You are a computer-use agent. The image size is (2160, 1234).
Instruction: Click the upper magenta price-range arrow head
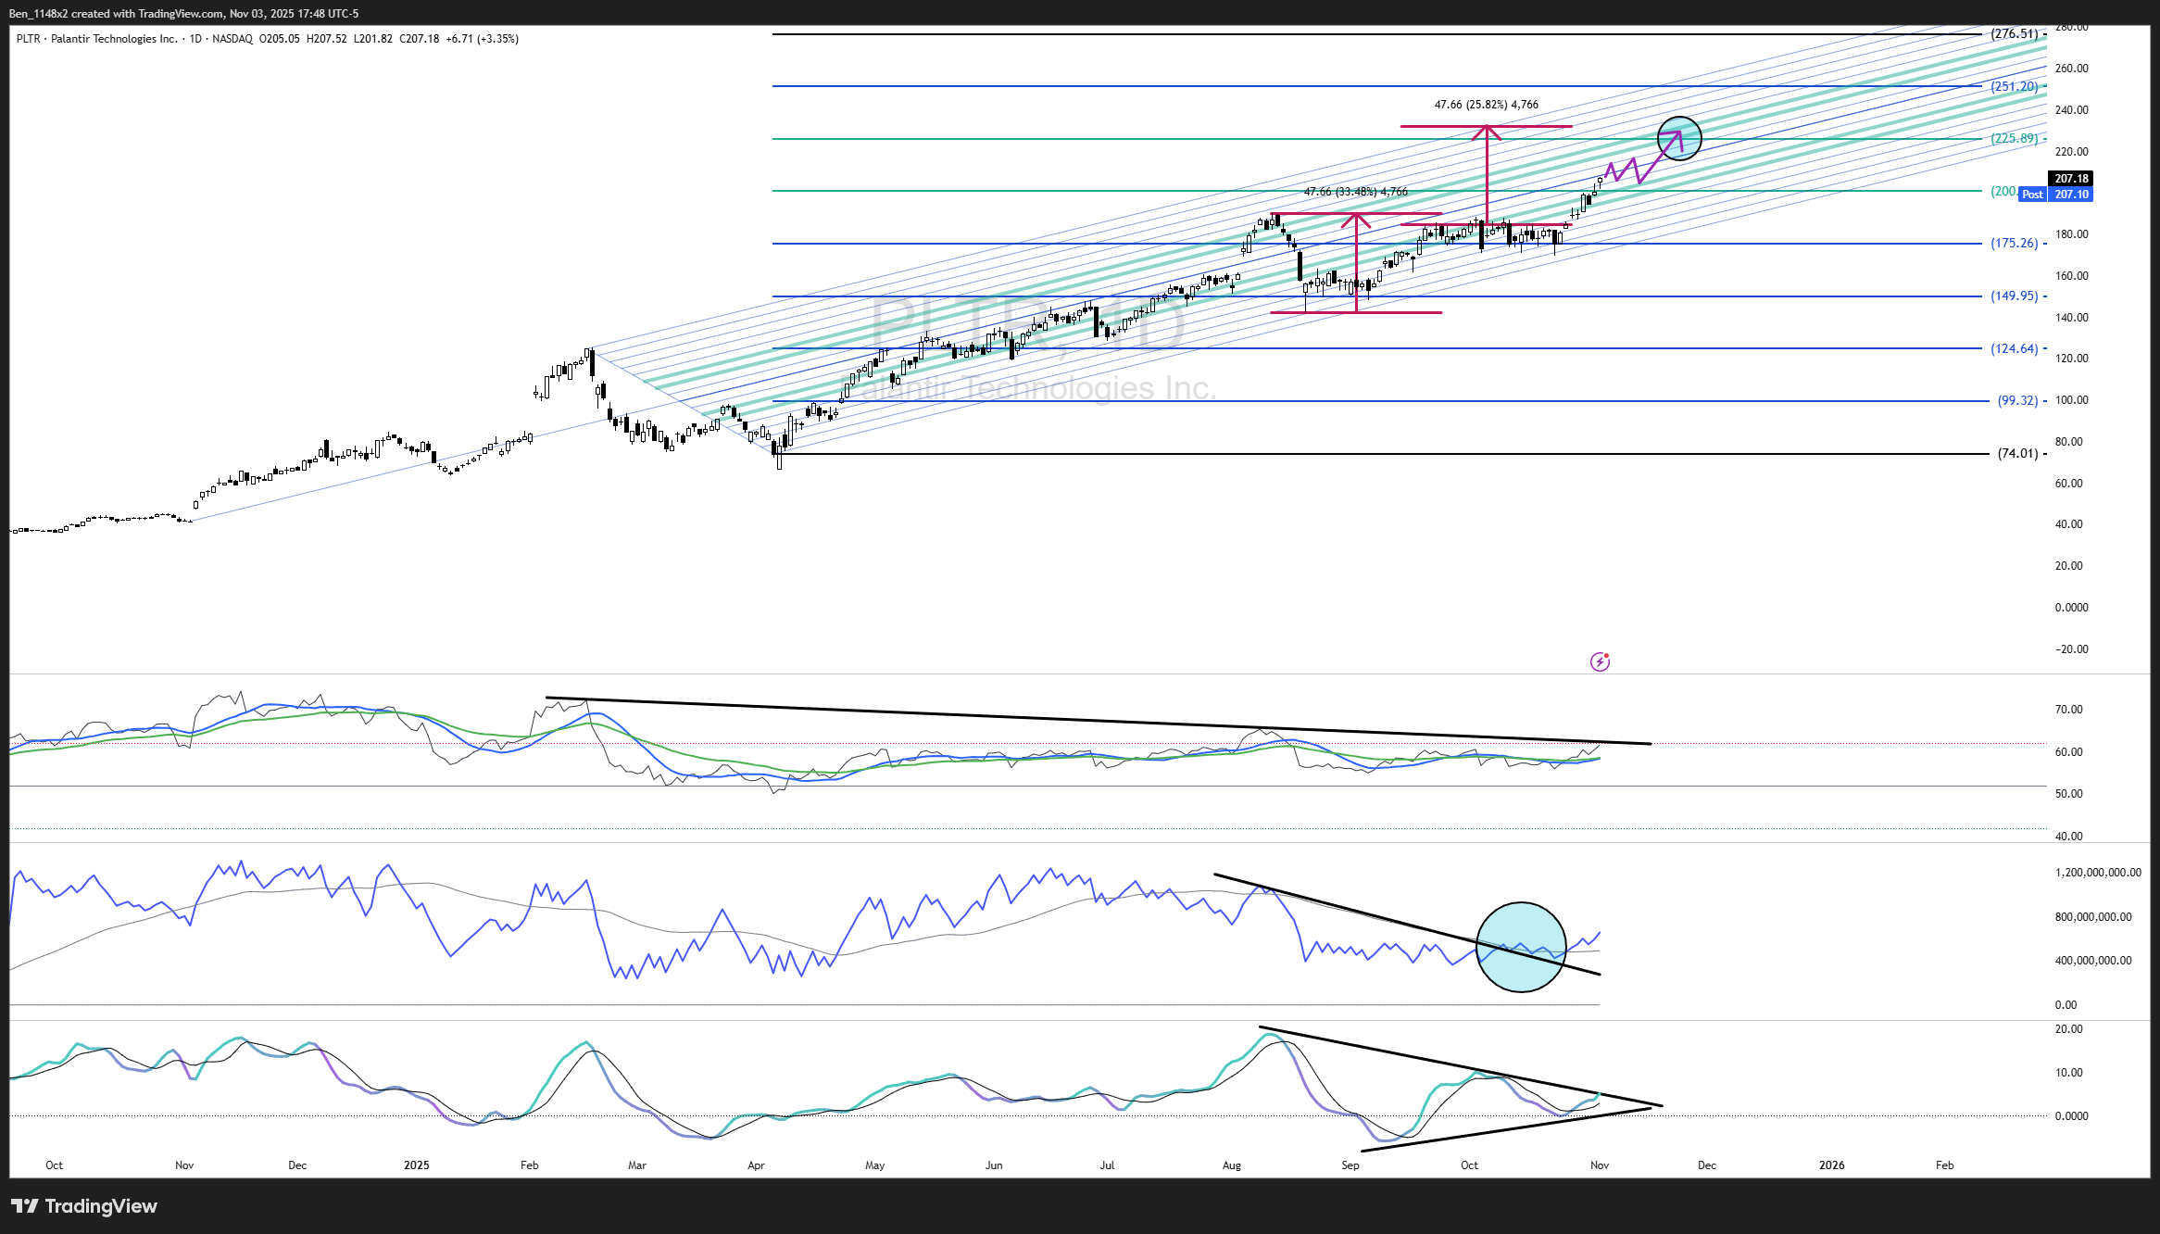(x=1487, y=131)
